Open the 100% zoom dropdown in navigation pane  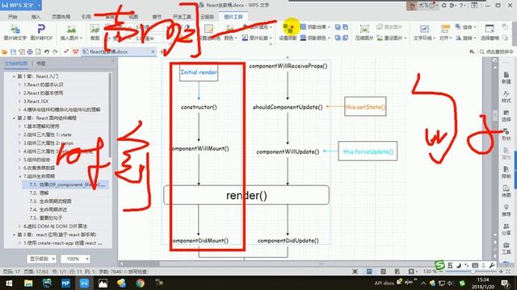[x=75, y=259]
